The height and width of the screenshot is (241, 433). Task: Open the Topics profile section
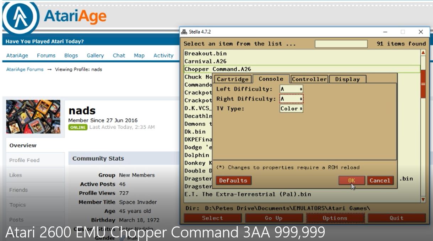point(17,205)
